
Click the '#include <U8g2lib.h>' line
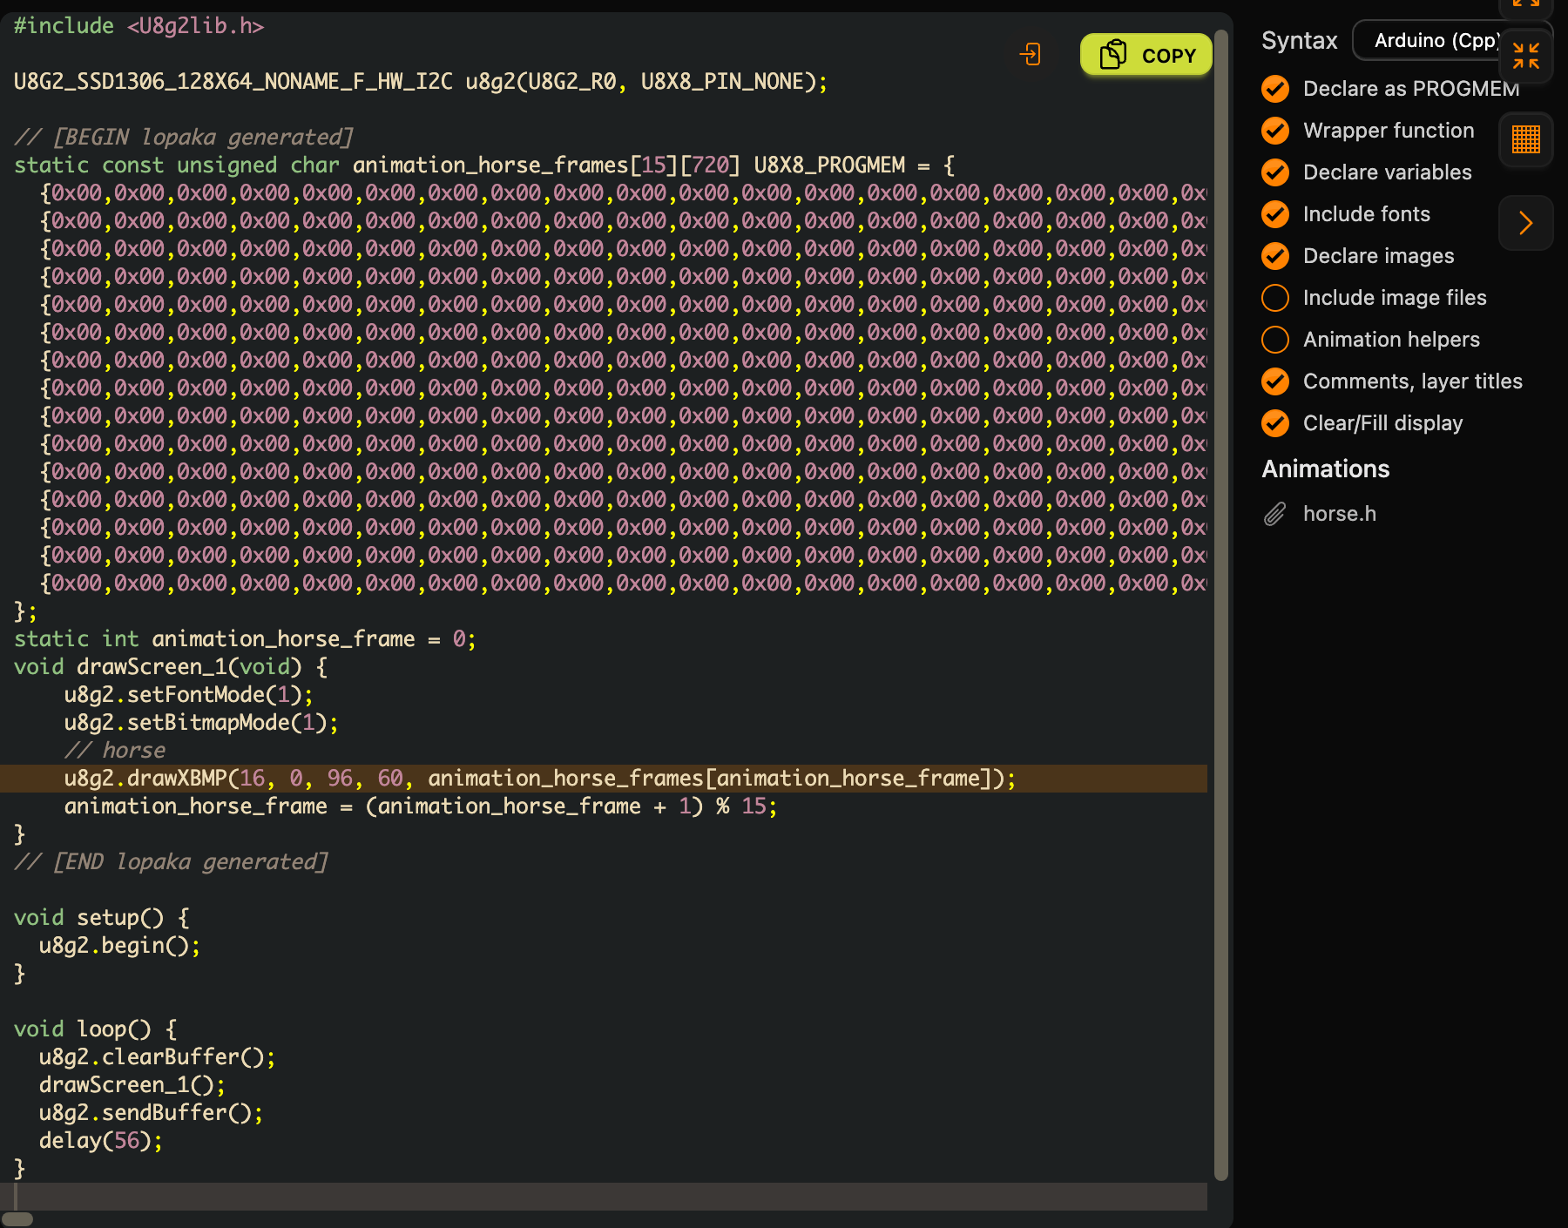[139, 26]
